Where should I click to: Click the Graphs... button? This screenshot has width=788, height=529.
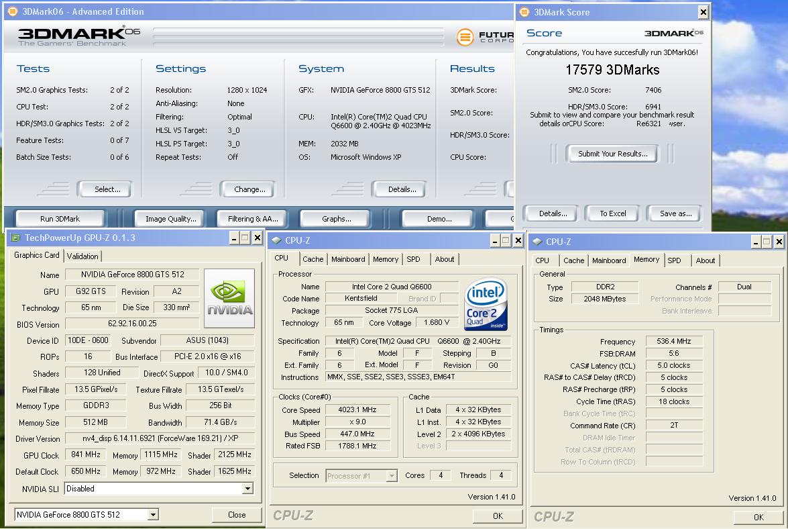click(x=335, y=219)
